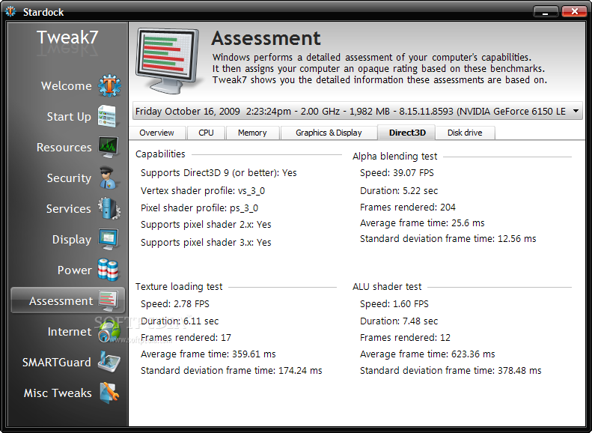Click the Start Up checklist icon
Viewport: 592px width, 433px height.
coord(108,116)
